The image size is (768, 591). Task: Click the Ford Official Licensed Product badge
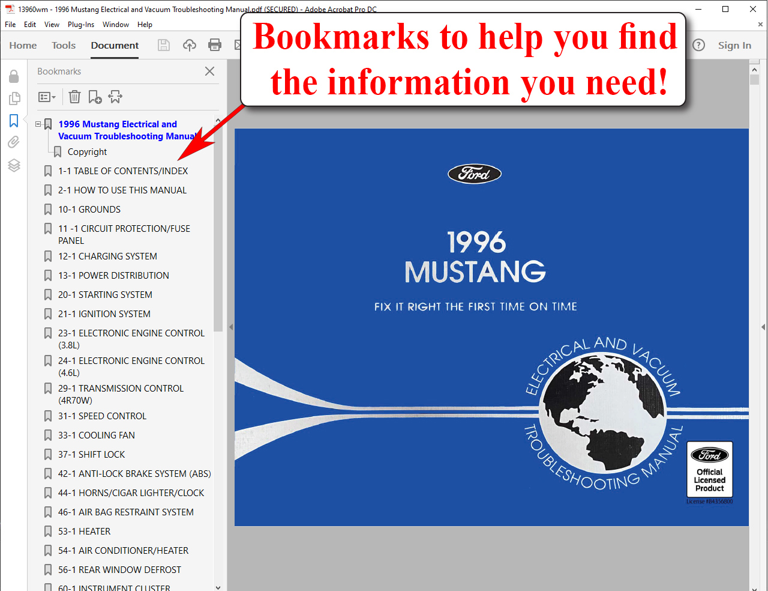tap(710, 469)
